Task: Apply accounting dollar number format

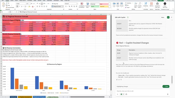Action: tap(66, 7)
